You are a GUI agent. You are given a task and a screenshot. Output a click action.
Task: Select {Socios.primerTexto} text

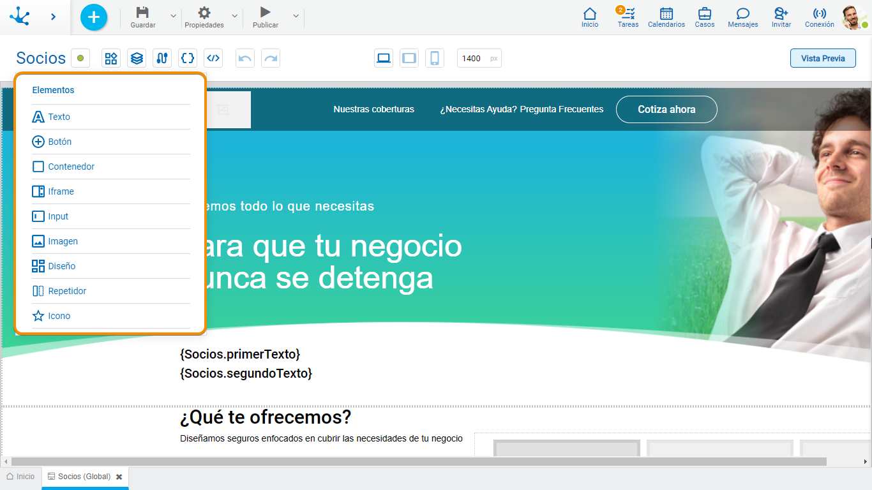240,354
